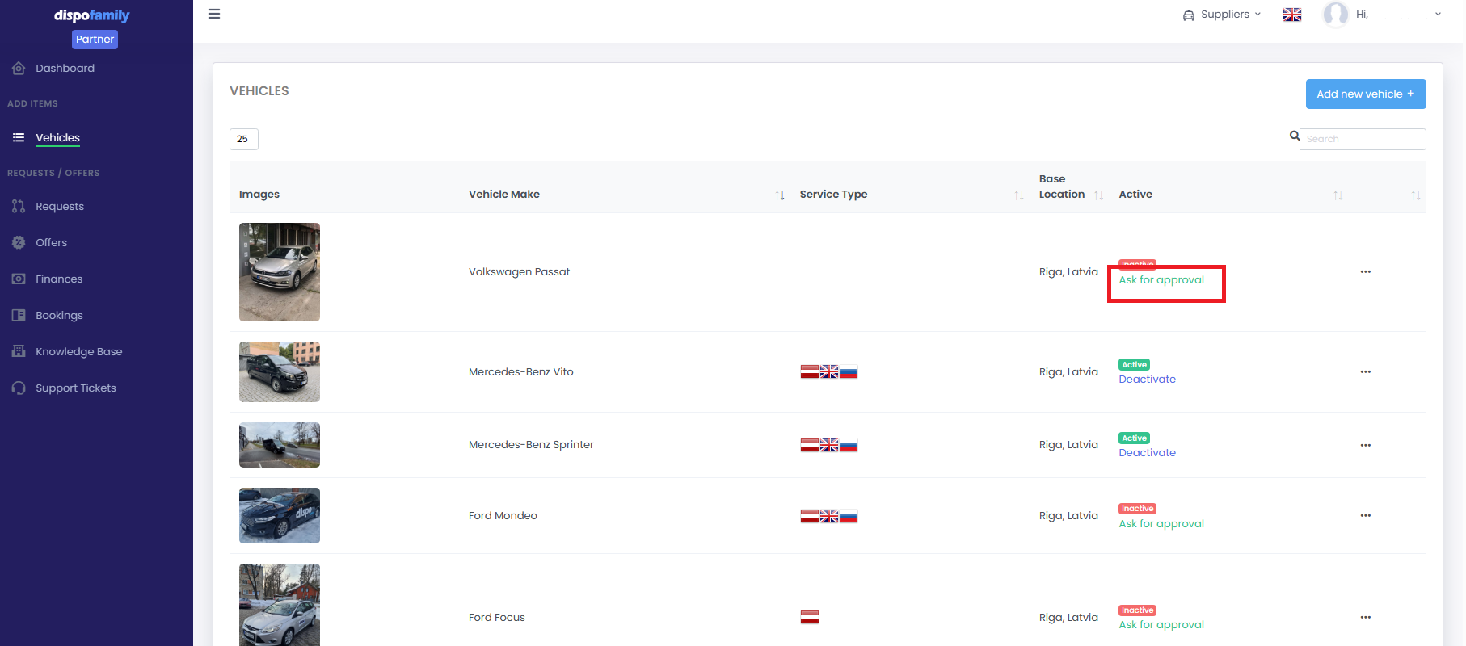1466x646 pixels.
Task: Click the Add new vehicle button
Action: point(1365,94)
